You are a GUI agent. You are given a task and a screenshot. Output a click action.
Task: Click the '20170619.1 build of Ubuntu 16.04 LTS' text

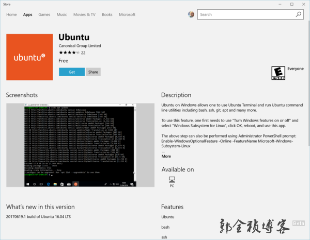pyautogui.click(x=38, y=216)
